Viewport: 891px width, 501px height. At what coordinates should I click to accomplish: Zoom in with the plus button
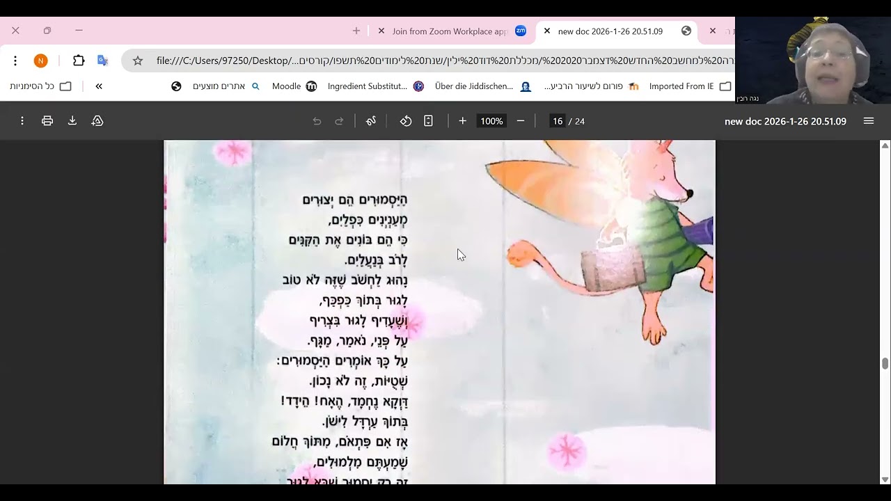(x=462, y=121)
